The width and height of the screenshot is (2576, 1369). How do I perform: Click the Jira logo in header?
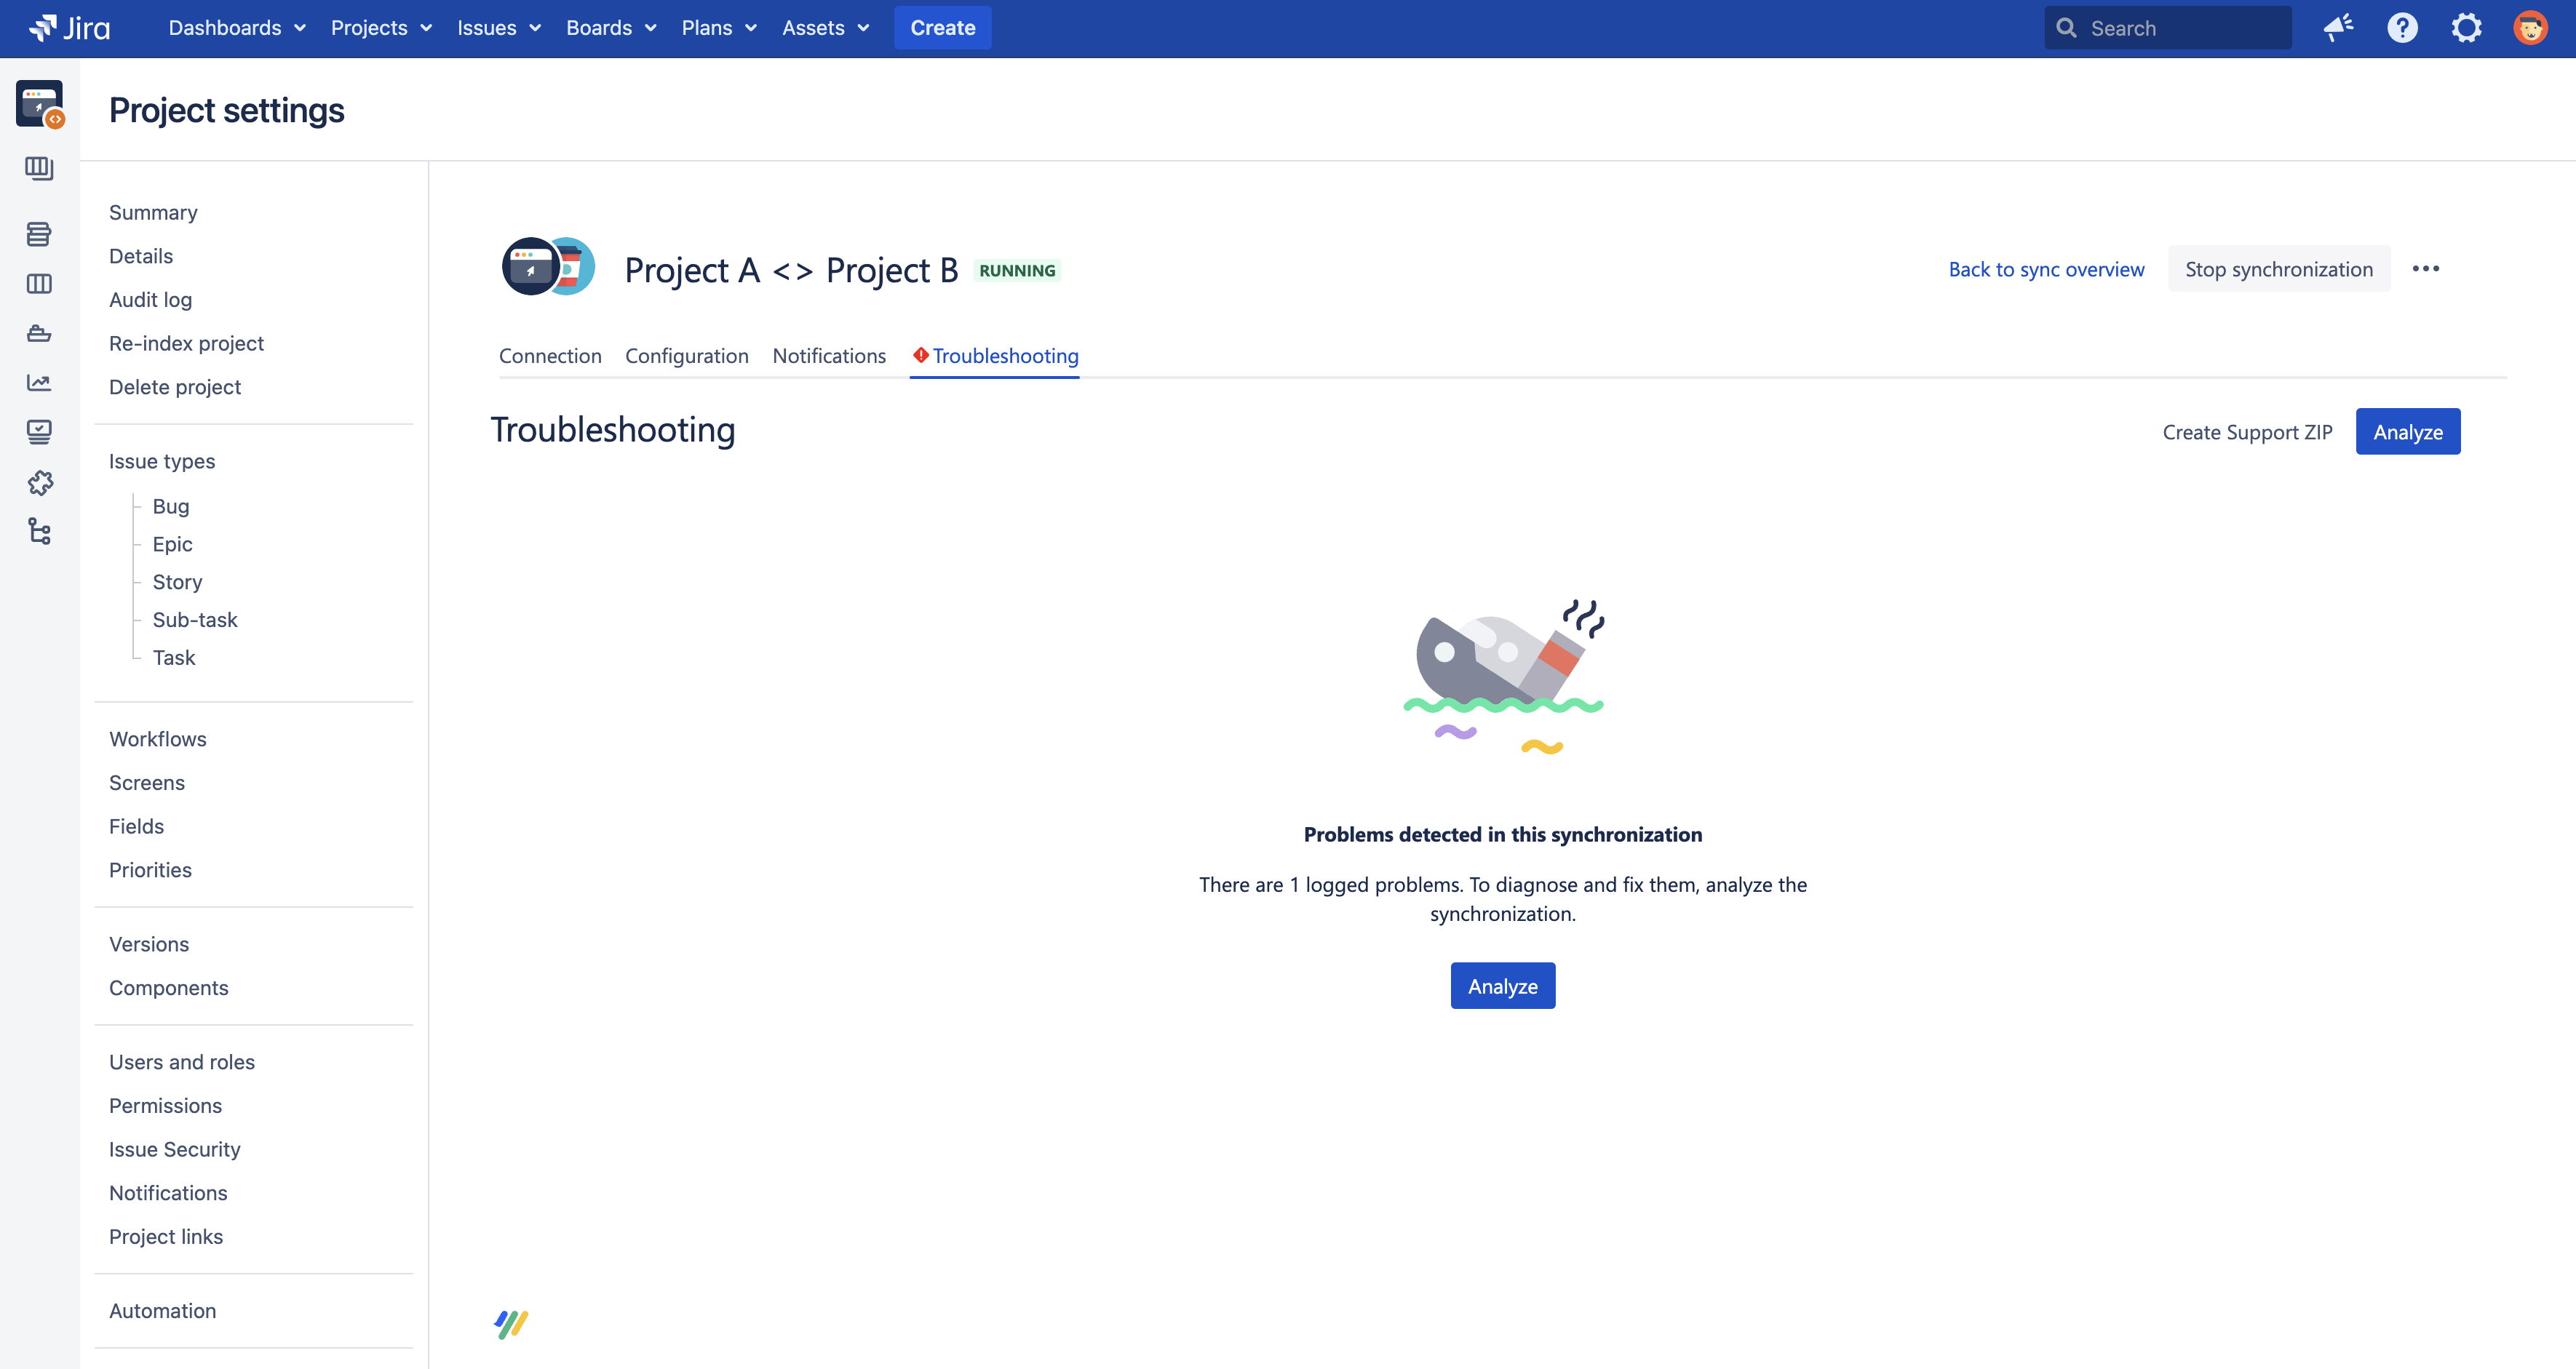click(x=69, y=28)
